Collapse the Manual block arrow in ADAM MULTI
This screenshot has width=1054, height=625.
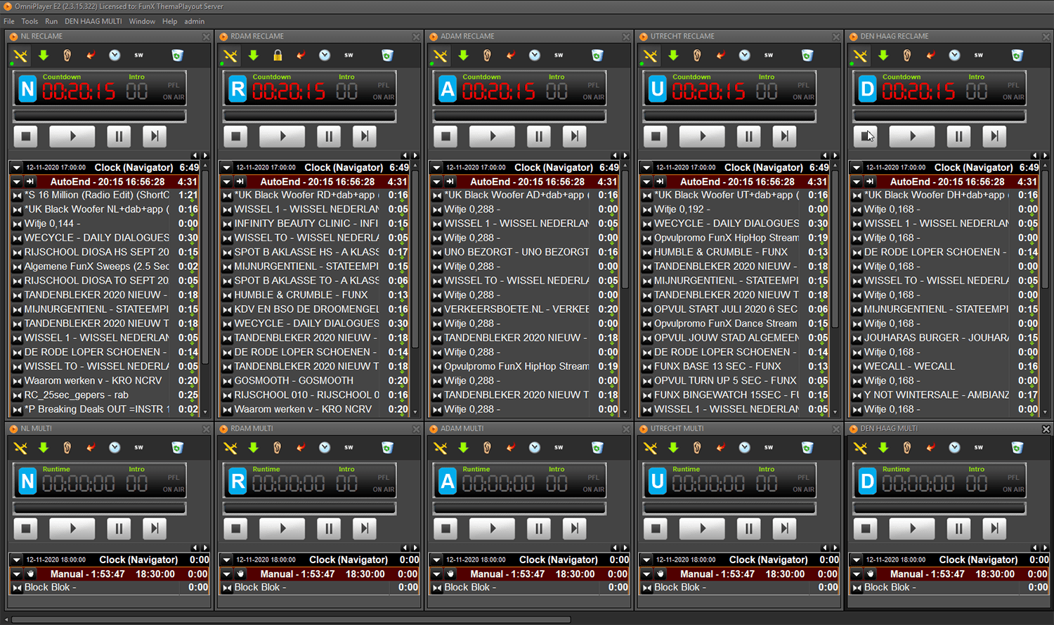coord(436,574)
